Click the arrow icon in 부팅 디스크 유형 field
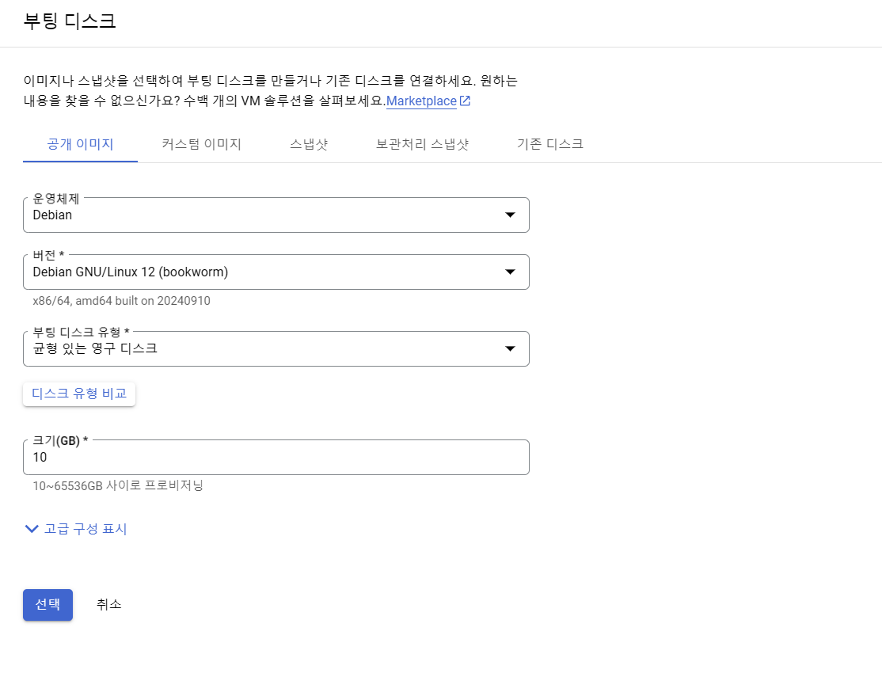Image resolution: width=882 pixels, height=677 pixels. click(510, 349)
